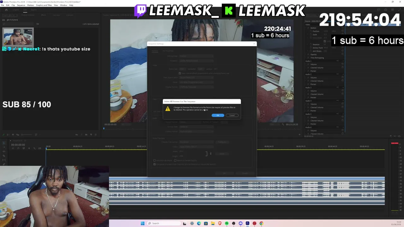
Task: Confirm deleting previews with the OK button
Action: (x=218, y=115)
